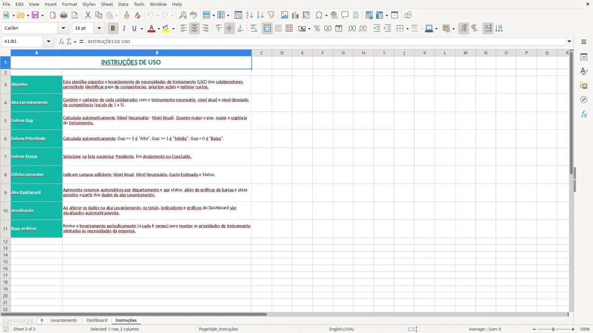Screen dimensions: 593x333
Task: Open the sidebar Navigator
Action: (584, 100)
